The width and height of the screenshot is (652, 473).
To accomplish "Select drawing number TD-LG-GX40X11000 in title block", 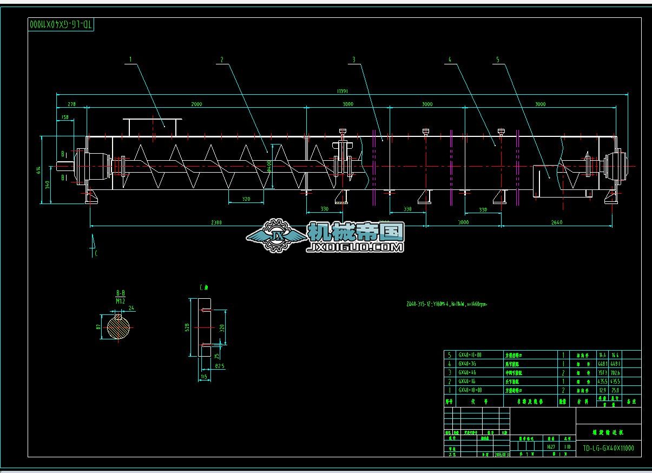I will (x=608, y=448).
